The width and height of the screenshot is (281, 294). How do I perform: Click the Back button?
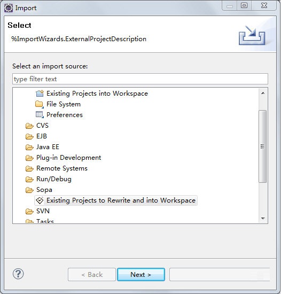tap(92, 275)
